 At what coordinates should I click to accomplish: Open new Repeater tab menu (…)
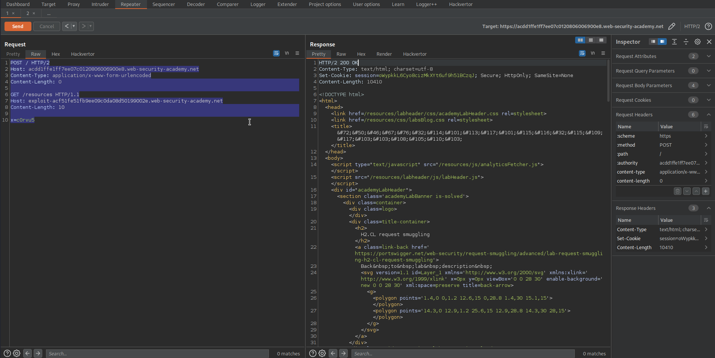tap(49, 13)
